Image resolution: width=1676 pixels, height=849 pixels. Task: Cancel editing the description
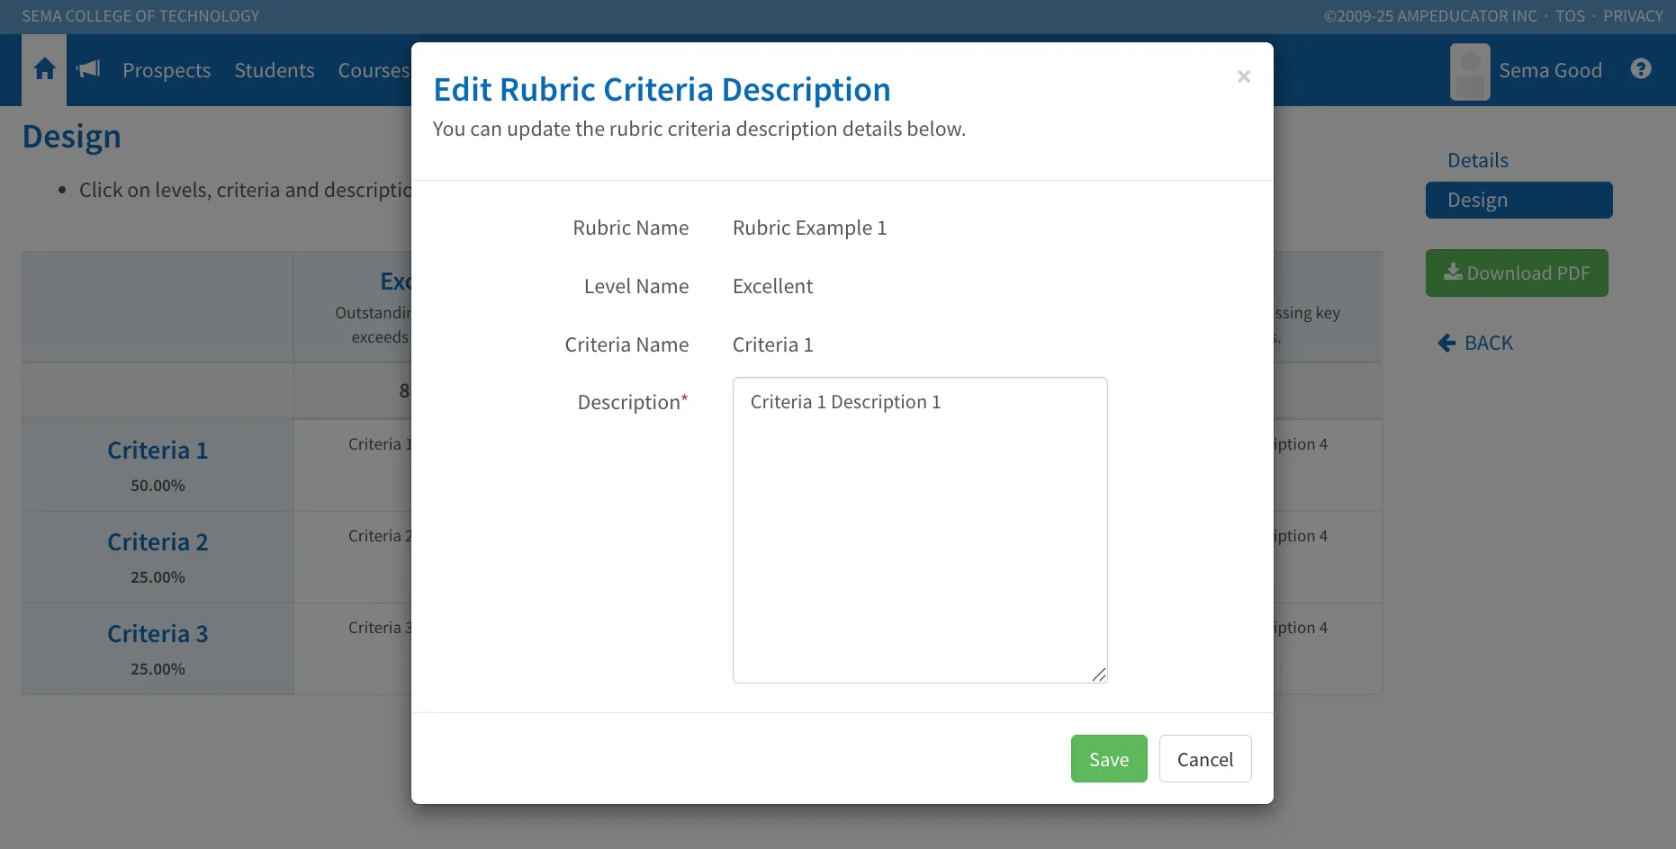1205,759
